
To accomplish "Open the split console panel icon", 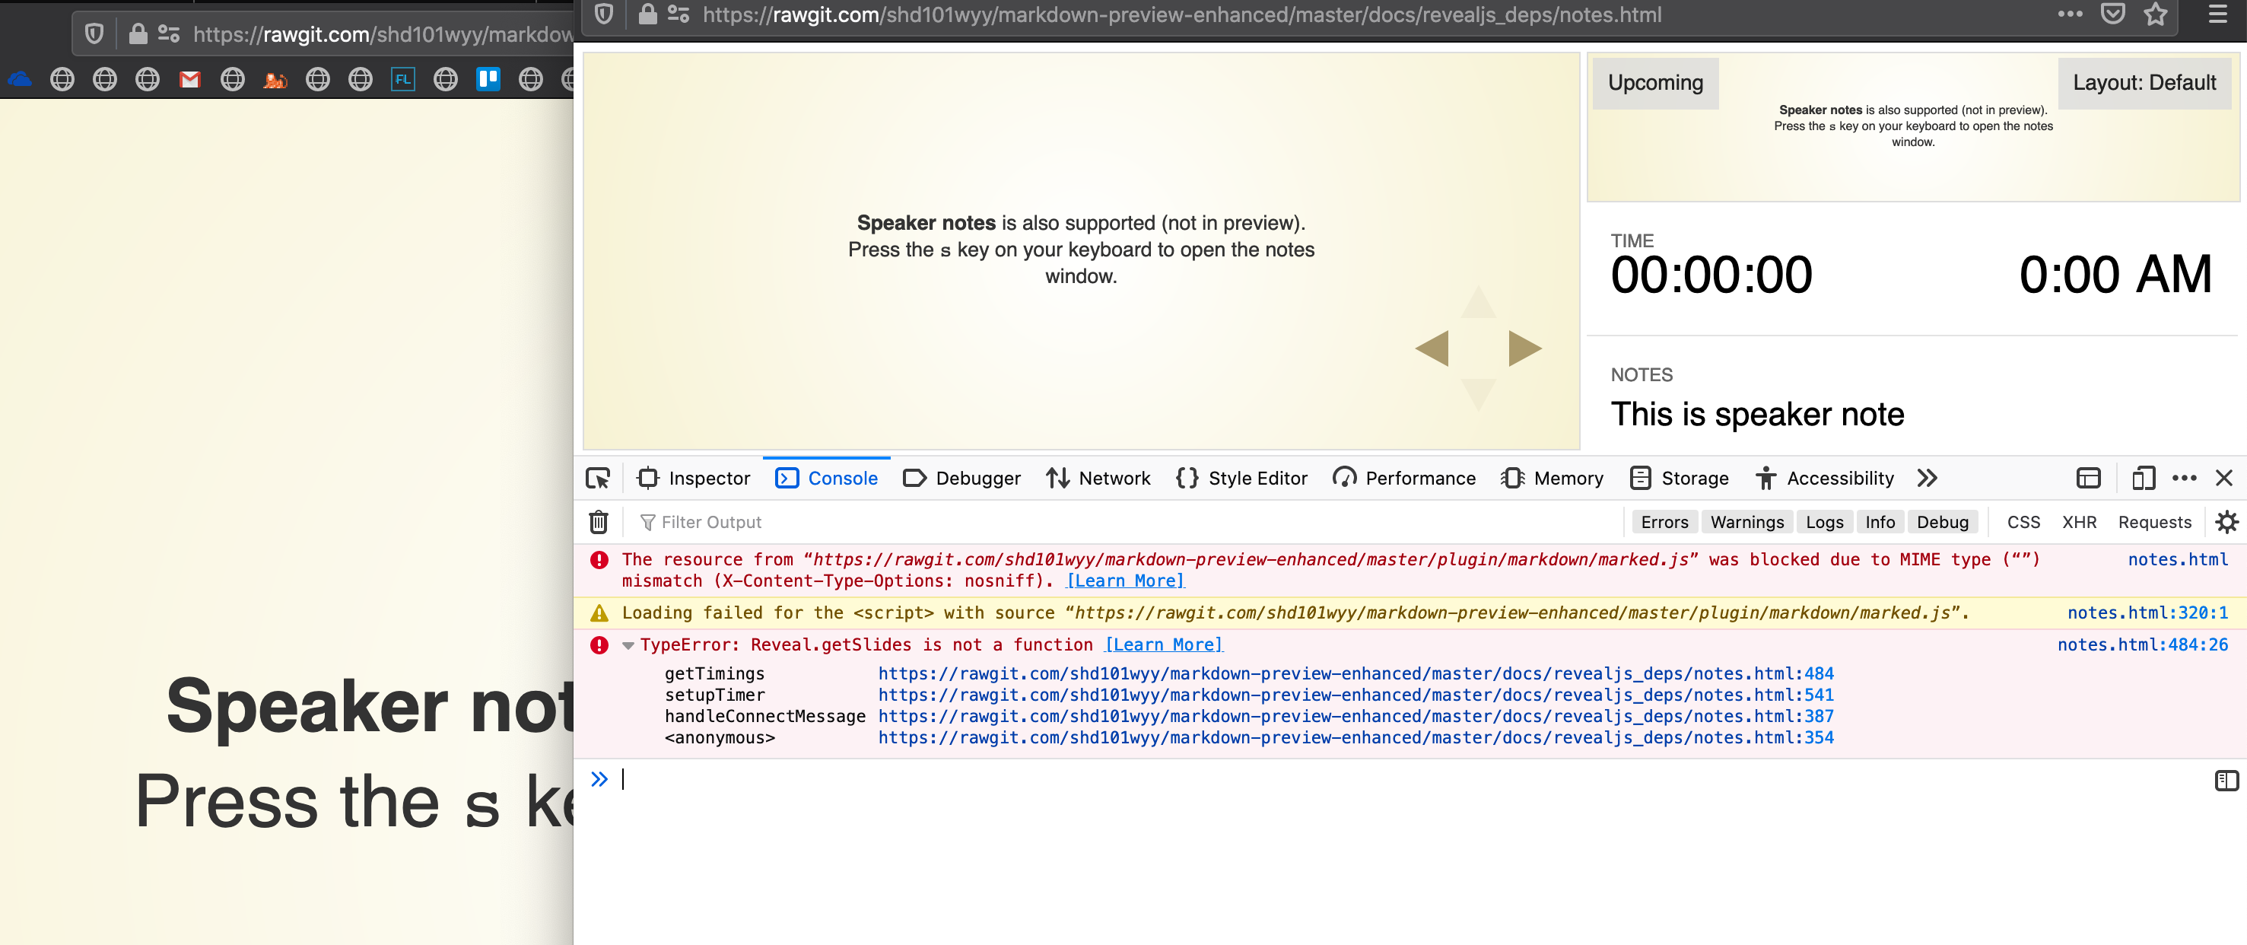I will point(2088,478).
